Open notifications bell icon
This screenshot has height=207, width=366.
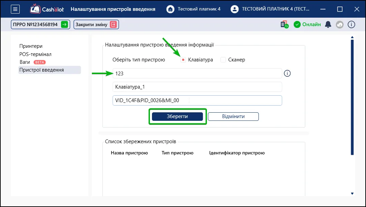tap(328, 24)
